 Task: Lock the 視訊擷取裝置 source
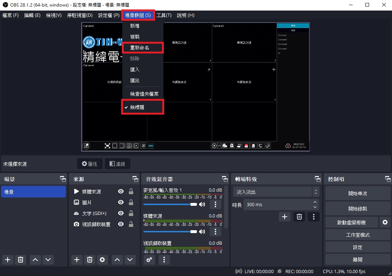click(x=131, y=224)
